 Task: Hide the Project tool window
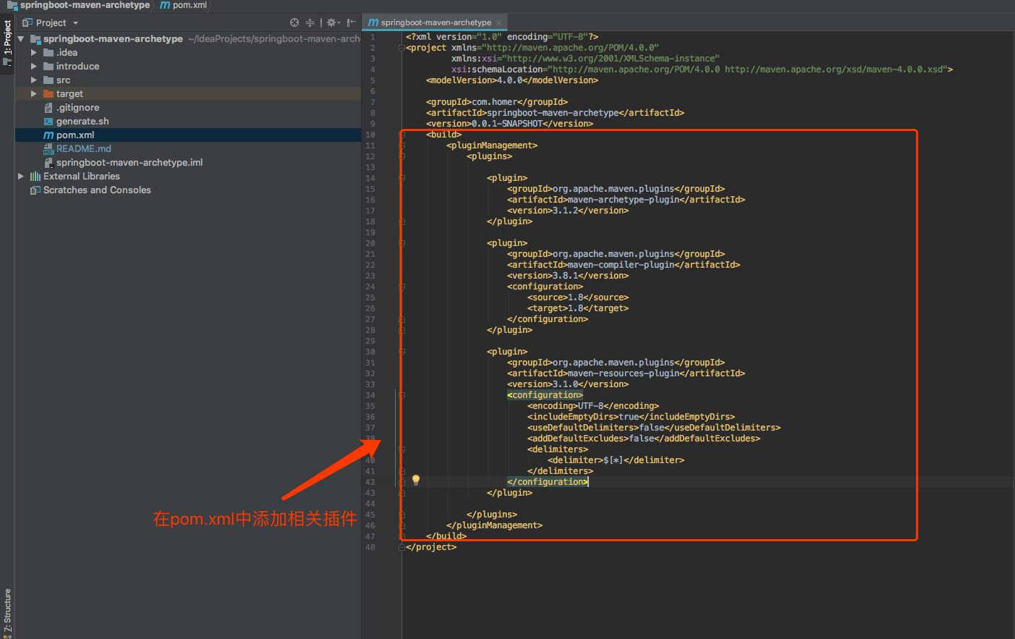(351, 22)
